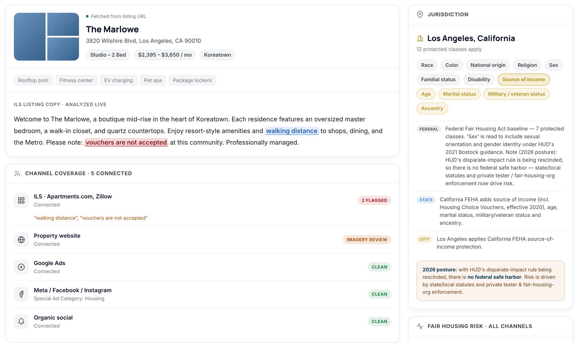The height and width of the screenshot is (343, 577).
Task: Click the globe icon beside Property website
Action: tap(21, 240)
